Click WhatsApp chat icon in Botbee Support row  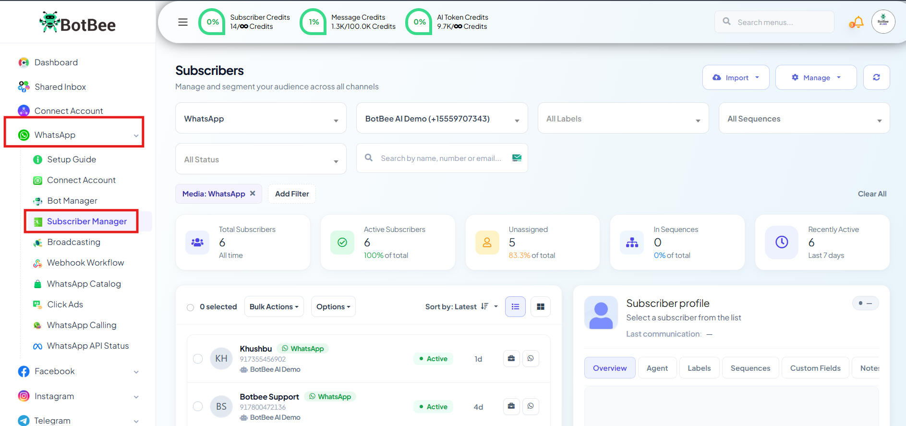(531, 406)
